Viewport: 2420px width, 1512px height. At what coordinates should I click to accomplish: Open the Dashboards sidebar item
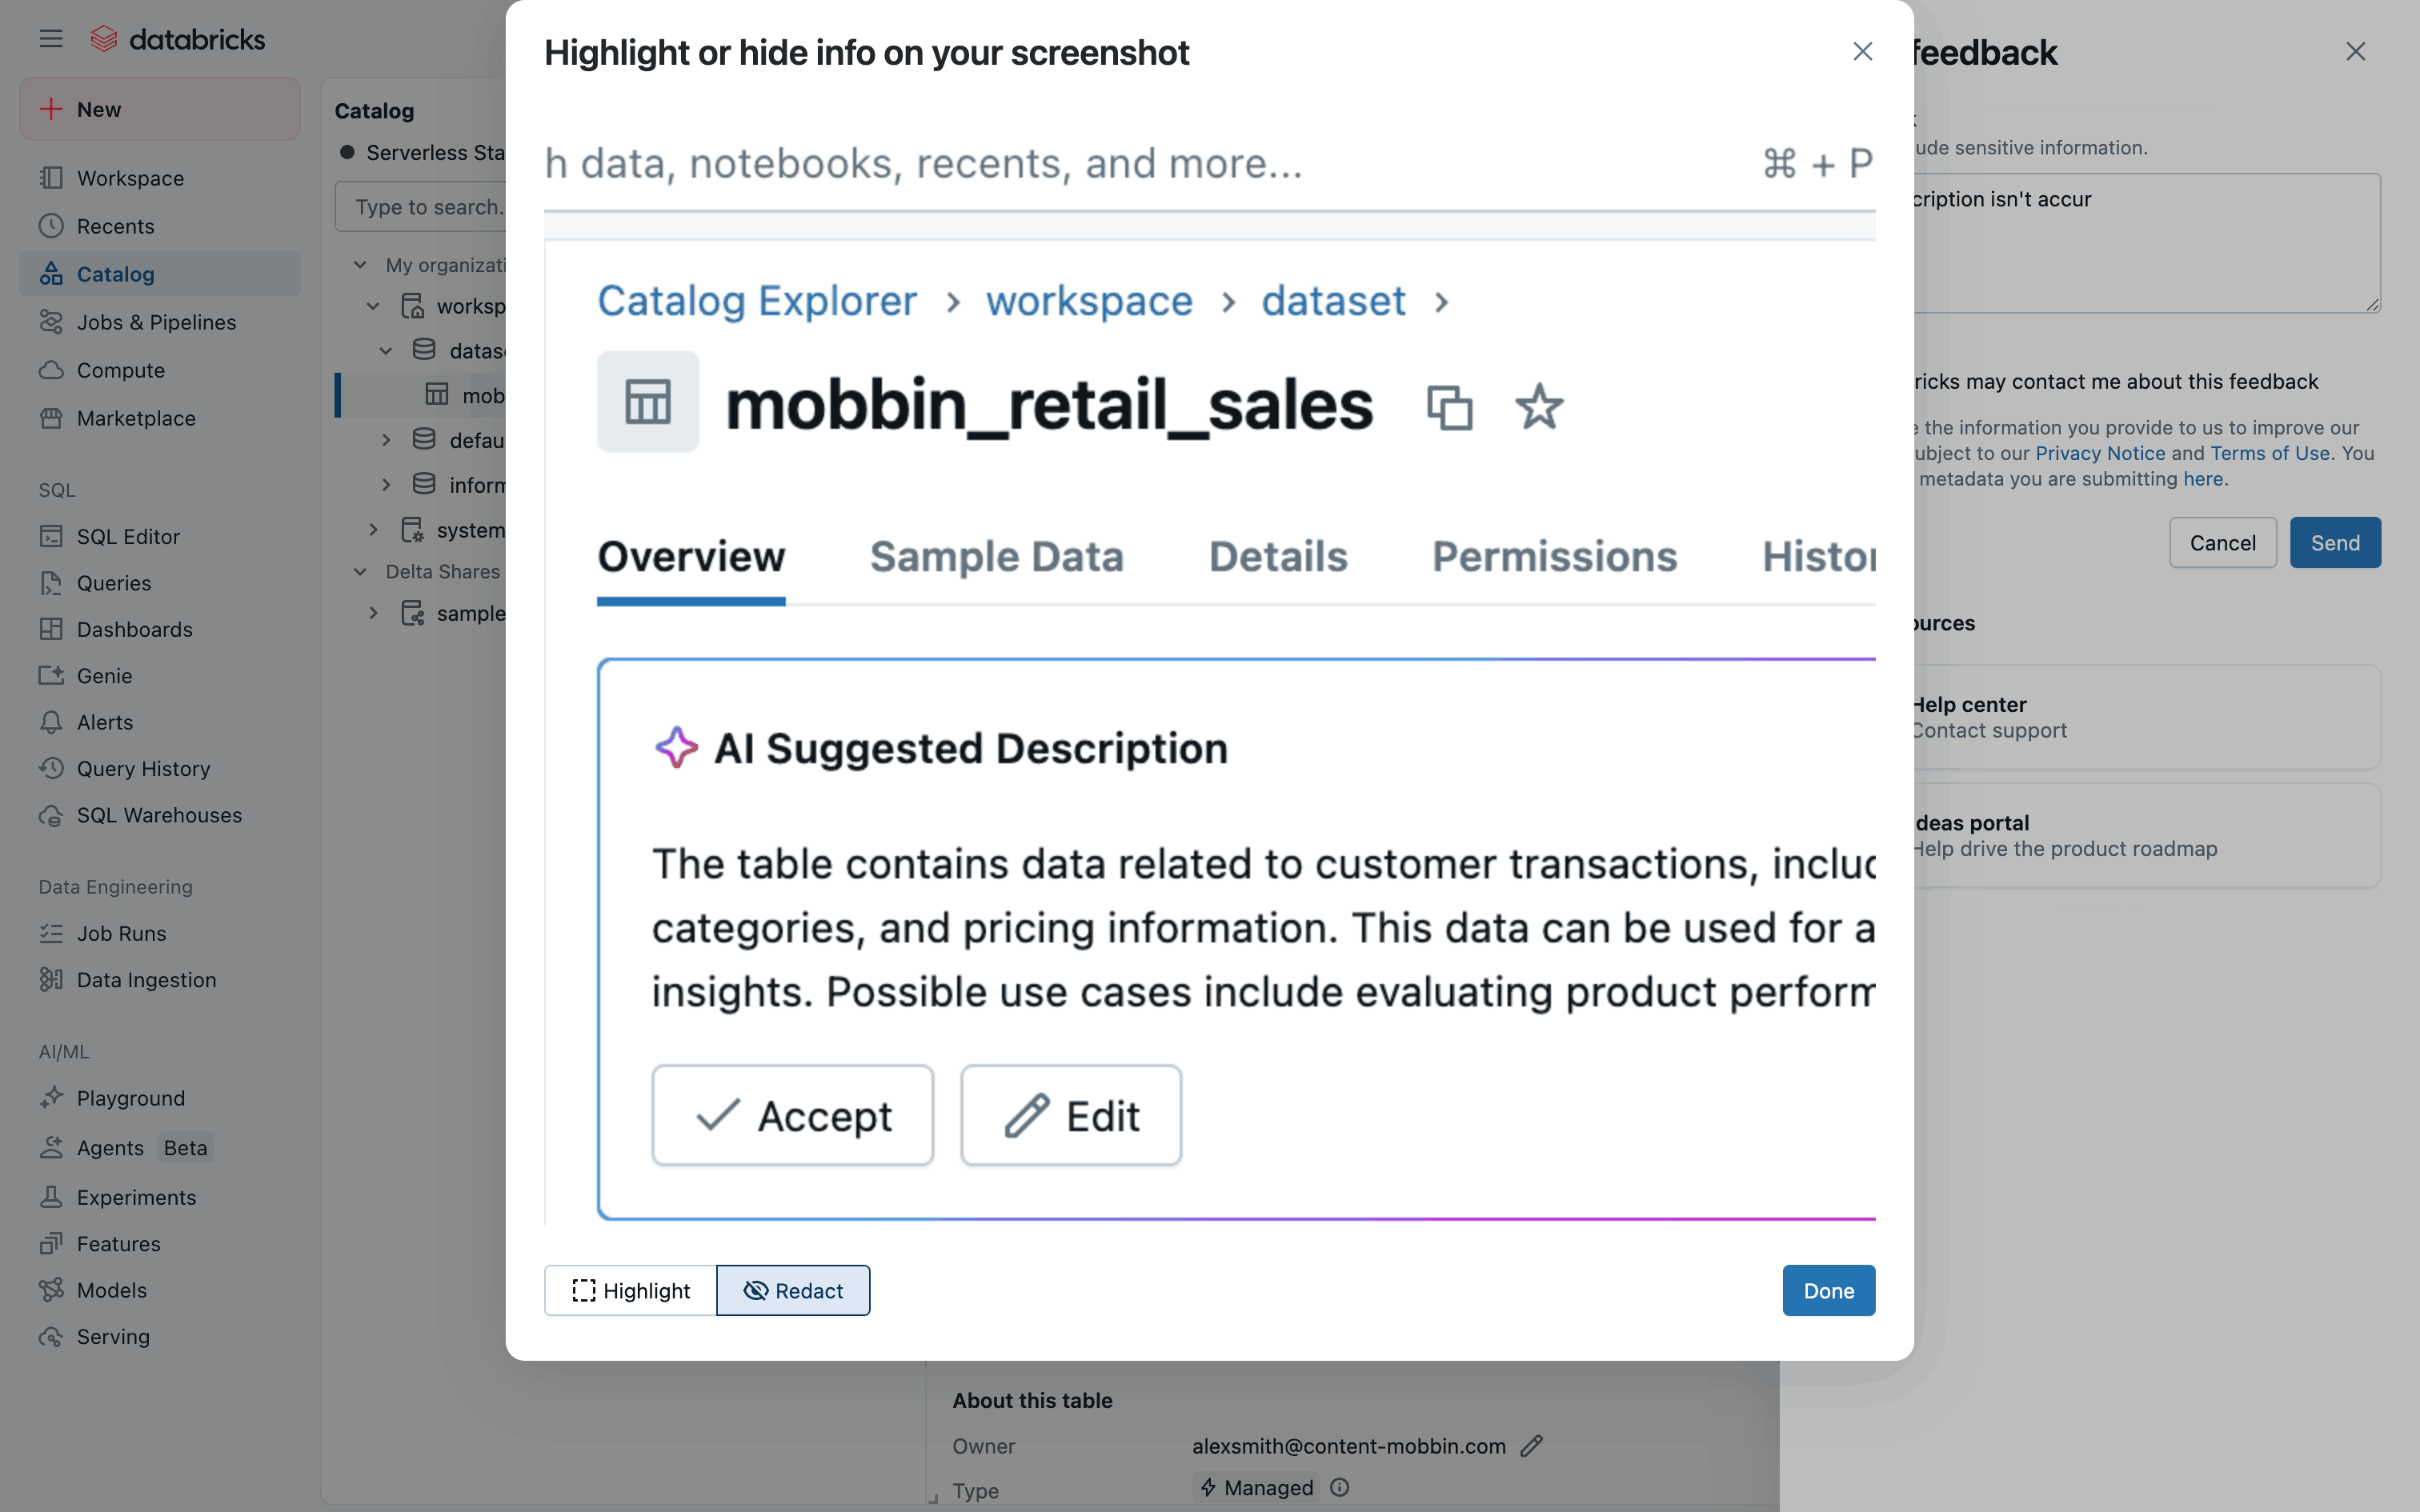coord(134,629)
